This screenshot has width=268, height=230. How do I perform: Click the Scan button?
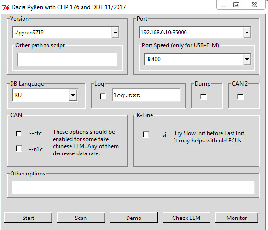(x=81, y=218)
